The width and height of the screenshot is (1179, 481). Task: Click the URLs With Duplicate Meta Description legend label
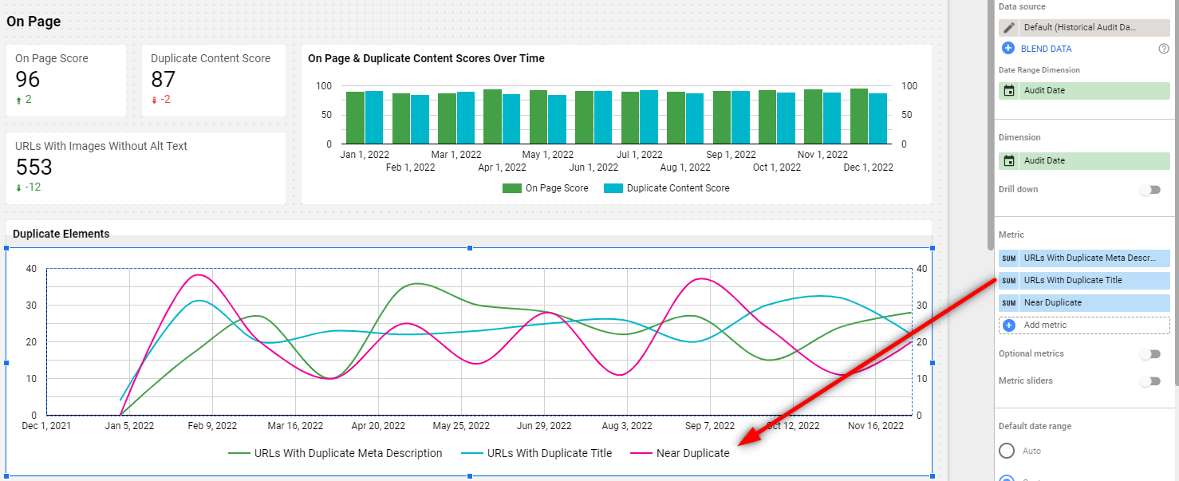tap(349, 453)
